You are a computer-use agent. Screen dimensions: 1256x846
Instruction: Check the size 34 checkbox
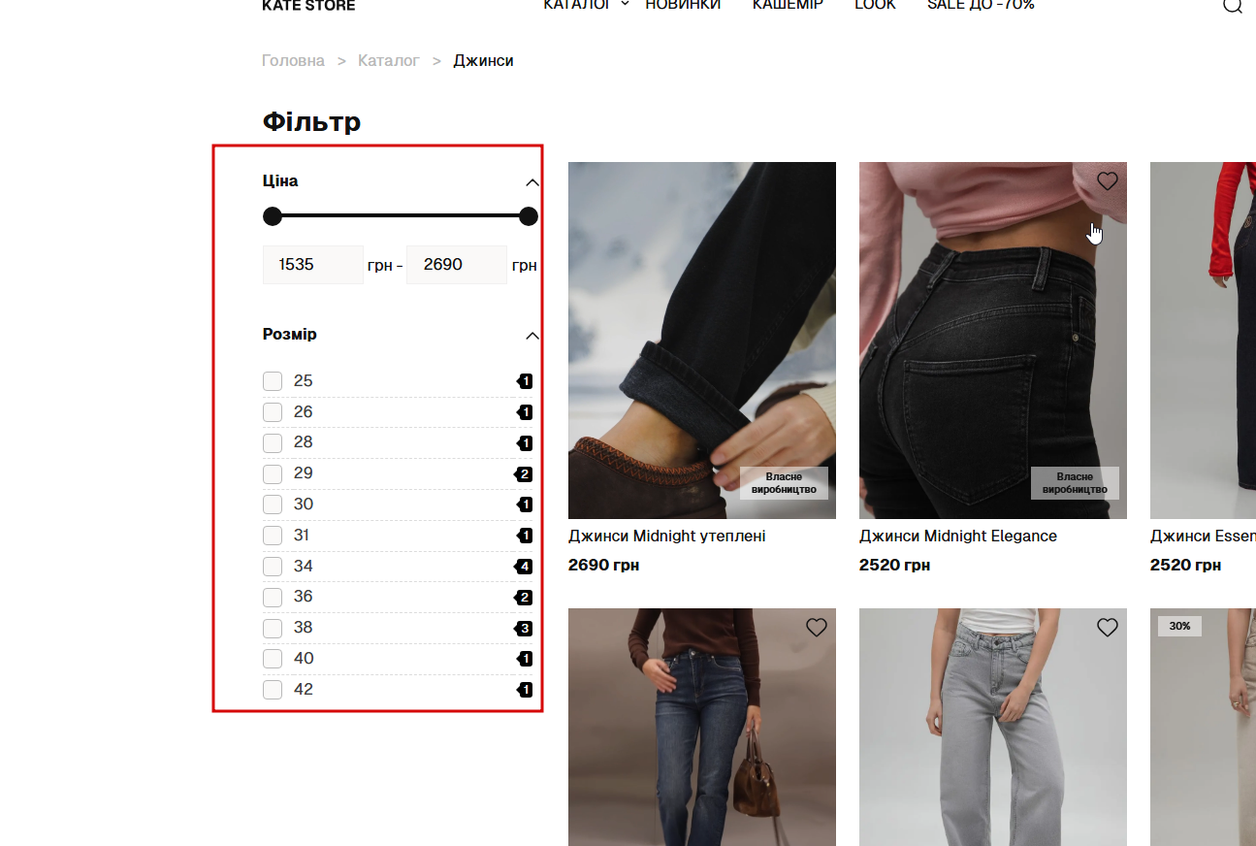click(x=273, y=567)
